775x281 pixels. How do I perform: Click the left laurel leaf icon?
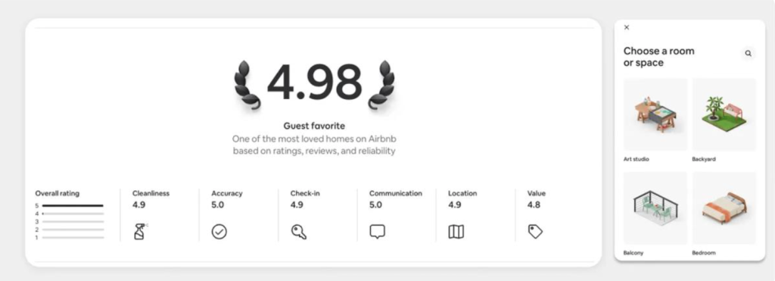[x=247, y=85]
